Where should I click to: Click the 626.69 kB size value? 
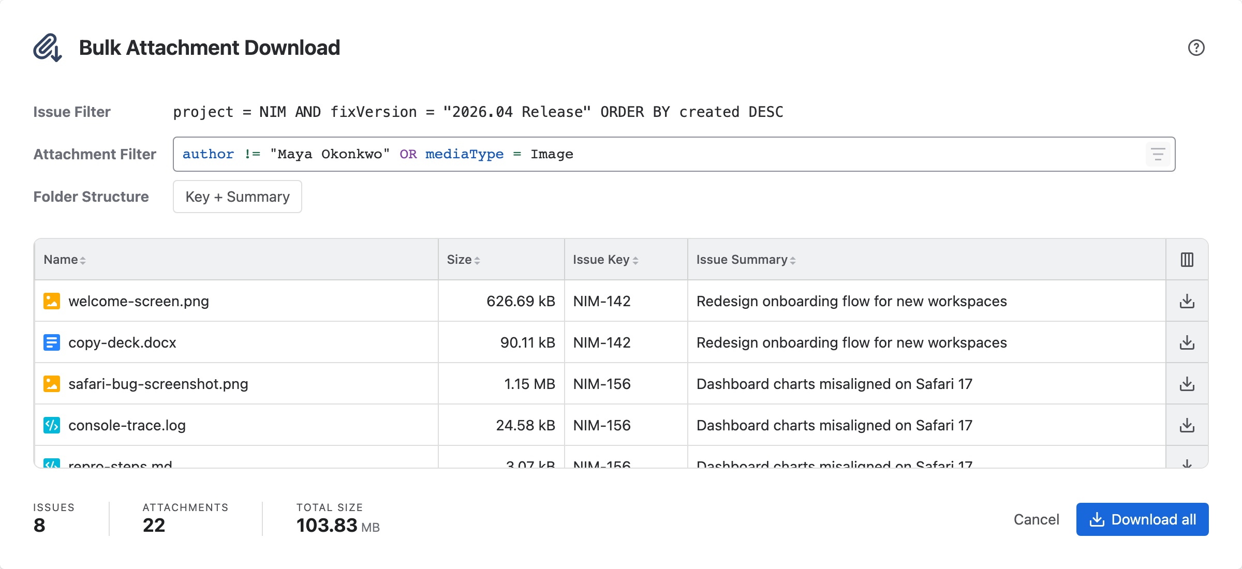[521, 301]
